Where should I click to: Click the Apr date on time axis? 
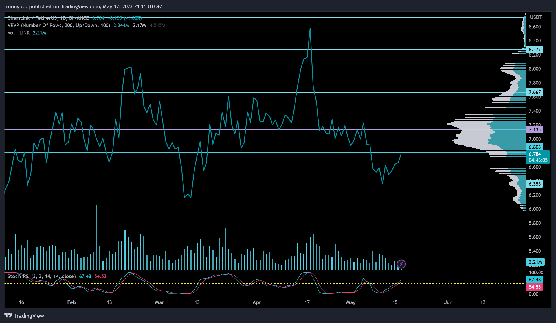(x=257, y=302)
